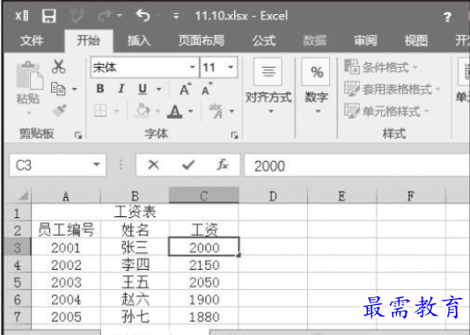Click the Phonetic guide icon
Viewport: 470px width, 335px height.
(217, 111)
